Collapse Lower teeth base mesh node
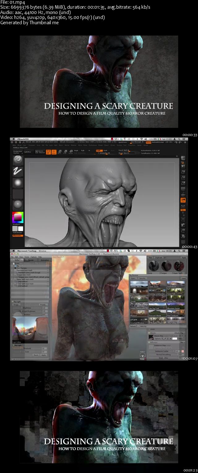This screenshot has width=198, height=473. click(x=13, y=284)
